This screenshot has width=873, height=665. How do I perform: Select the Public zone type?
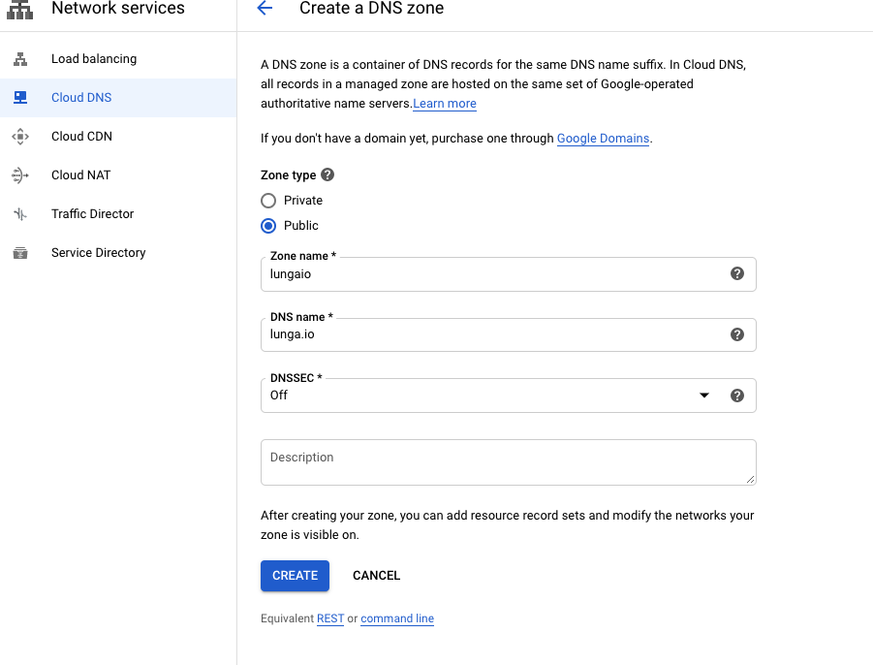coord(268,226)
